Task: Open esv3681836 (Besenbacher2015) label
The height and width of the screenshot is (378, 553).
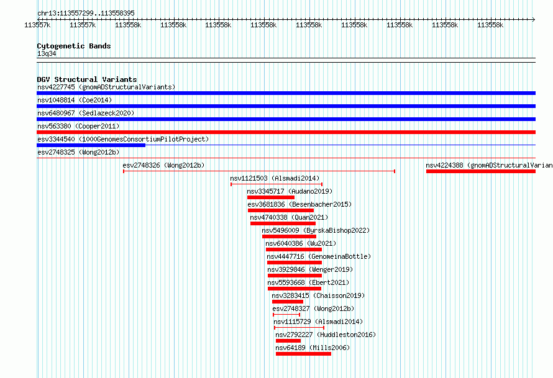Action: click(x=299, y=204)
